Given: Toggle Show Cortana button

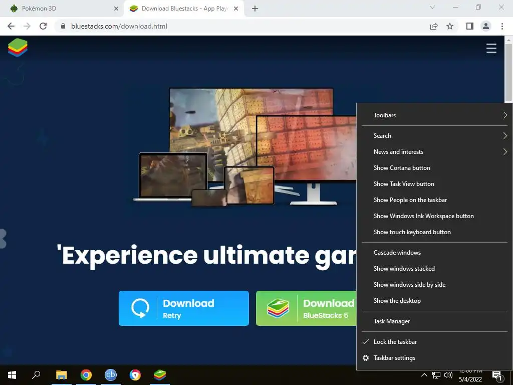Looking at the screenshot, I should point(434,167).
